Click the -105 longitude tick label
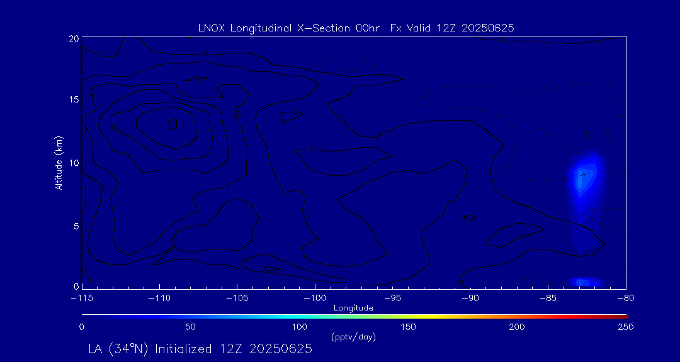Image resolution: width=680 pixels, height=362 pixels. (237, 299)
